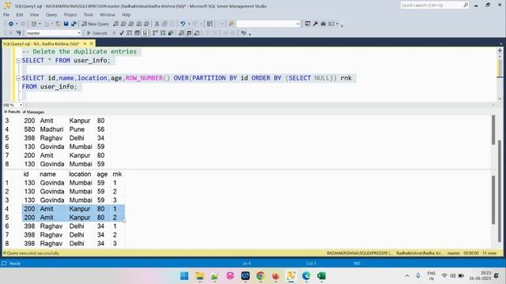Collapse the SELECT * FROM user_info outline
This screenshot has width=506, height=284.
click(x=18, y=61)
